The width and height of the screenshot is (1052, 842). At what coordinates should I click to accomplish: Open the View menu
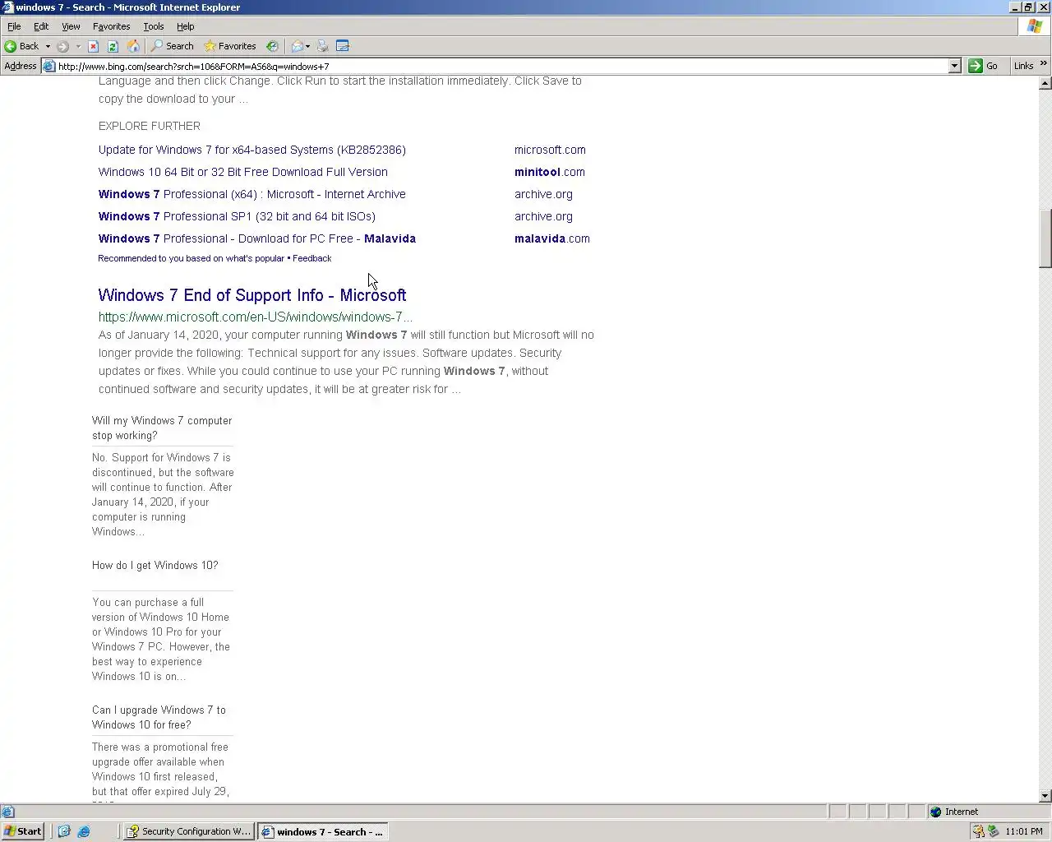(x=72, y=26)
